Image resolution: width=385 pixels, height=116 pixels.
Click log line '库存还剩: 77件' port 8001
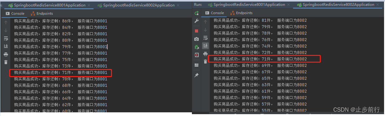61,53
